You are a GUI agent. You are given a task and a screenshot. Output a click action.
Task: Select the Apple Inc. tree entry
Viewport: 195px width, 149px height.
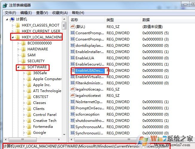pyautogui.click(x=42, y=85)
